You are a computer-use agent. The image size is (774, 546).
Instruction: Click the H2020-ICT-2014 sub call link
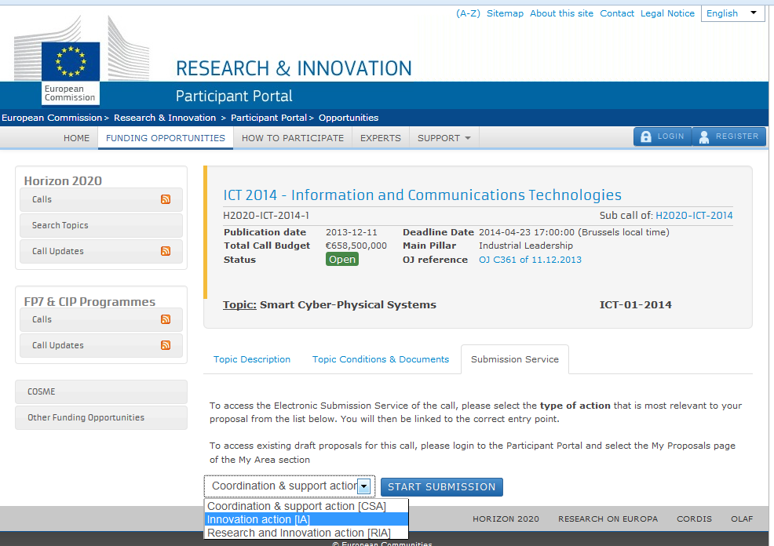coord(694,216)
